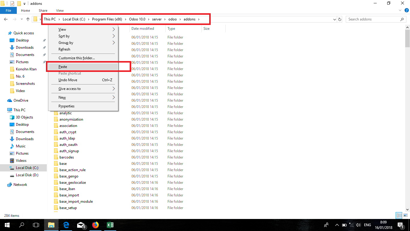Select OneDrive in navigation pane

[21, 100]
